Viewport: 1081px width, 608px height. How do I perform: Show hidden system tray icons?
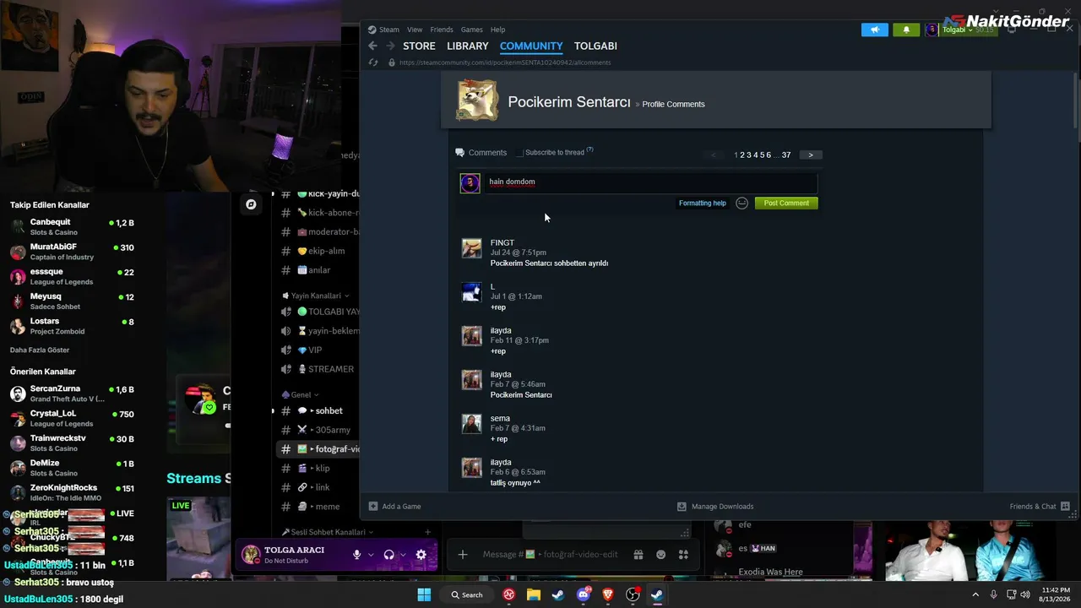coord(975,594)
